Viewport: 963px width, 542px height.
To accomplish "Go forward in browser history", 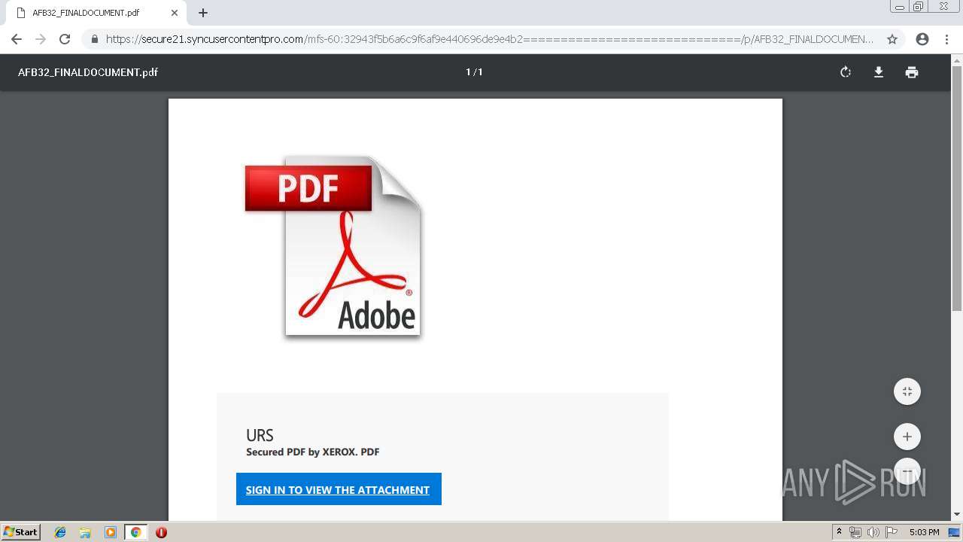I will (x=41, y=39).
